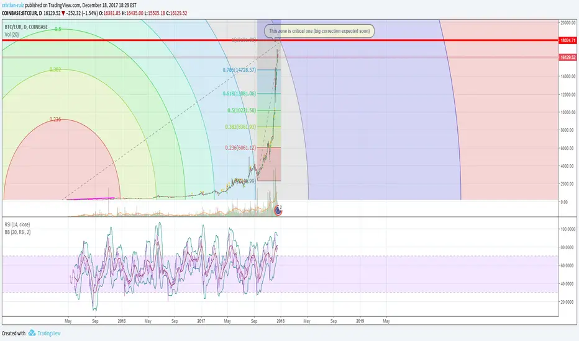579x341 pixels.
Task: Click the 'BB (20, RSI, 2)' indicator label
Action: [x=18, y=232]
